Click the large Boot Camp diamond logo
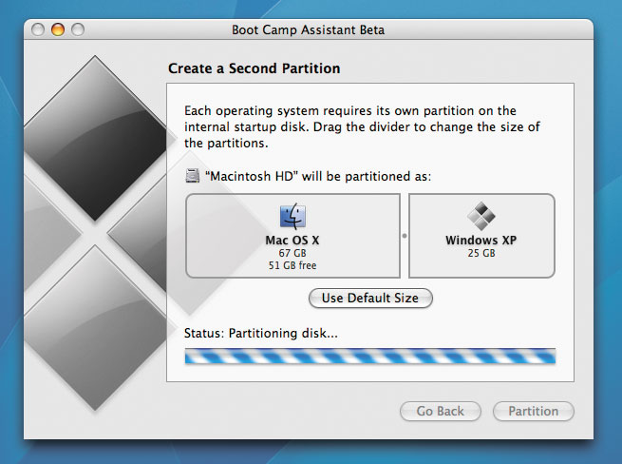Image resolution: width=622 pixels, height=464 pixels. 95,232
